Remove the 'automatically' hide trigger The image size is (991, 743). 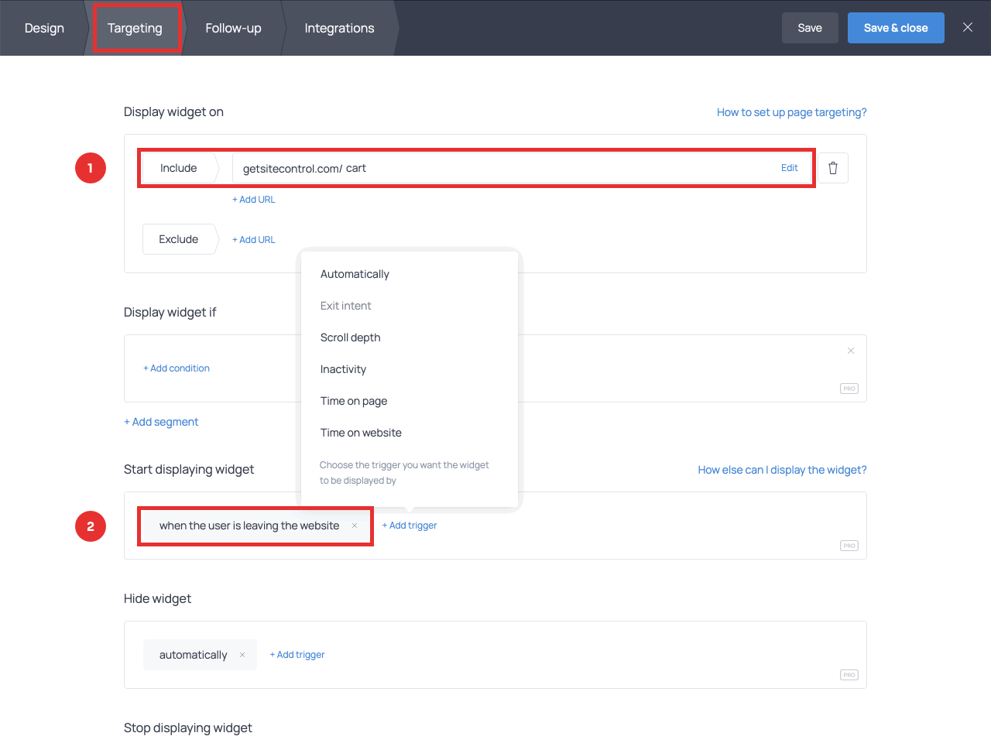[242, 655]
